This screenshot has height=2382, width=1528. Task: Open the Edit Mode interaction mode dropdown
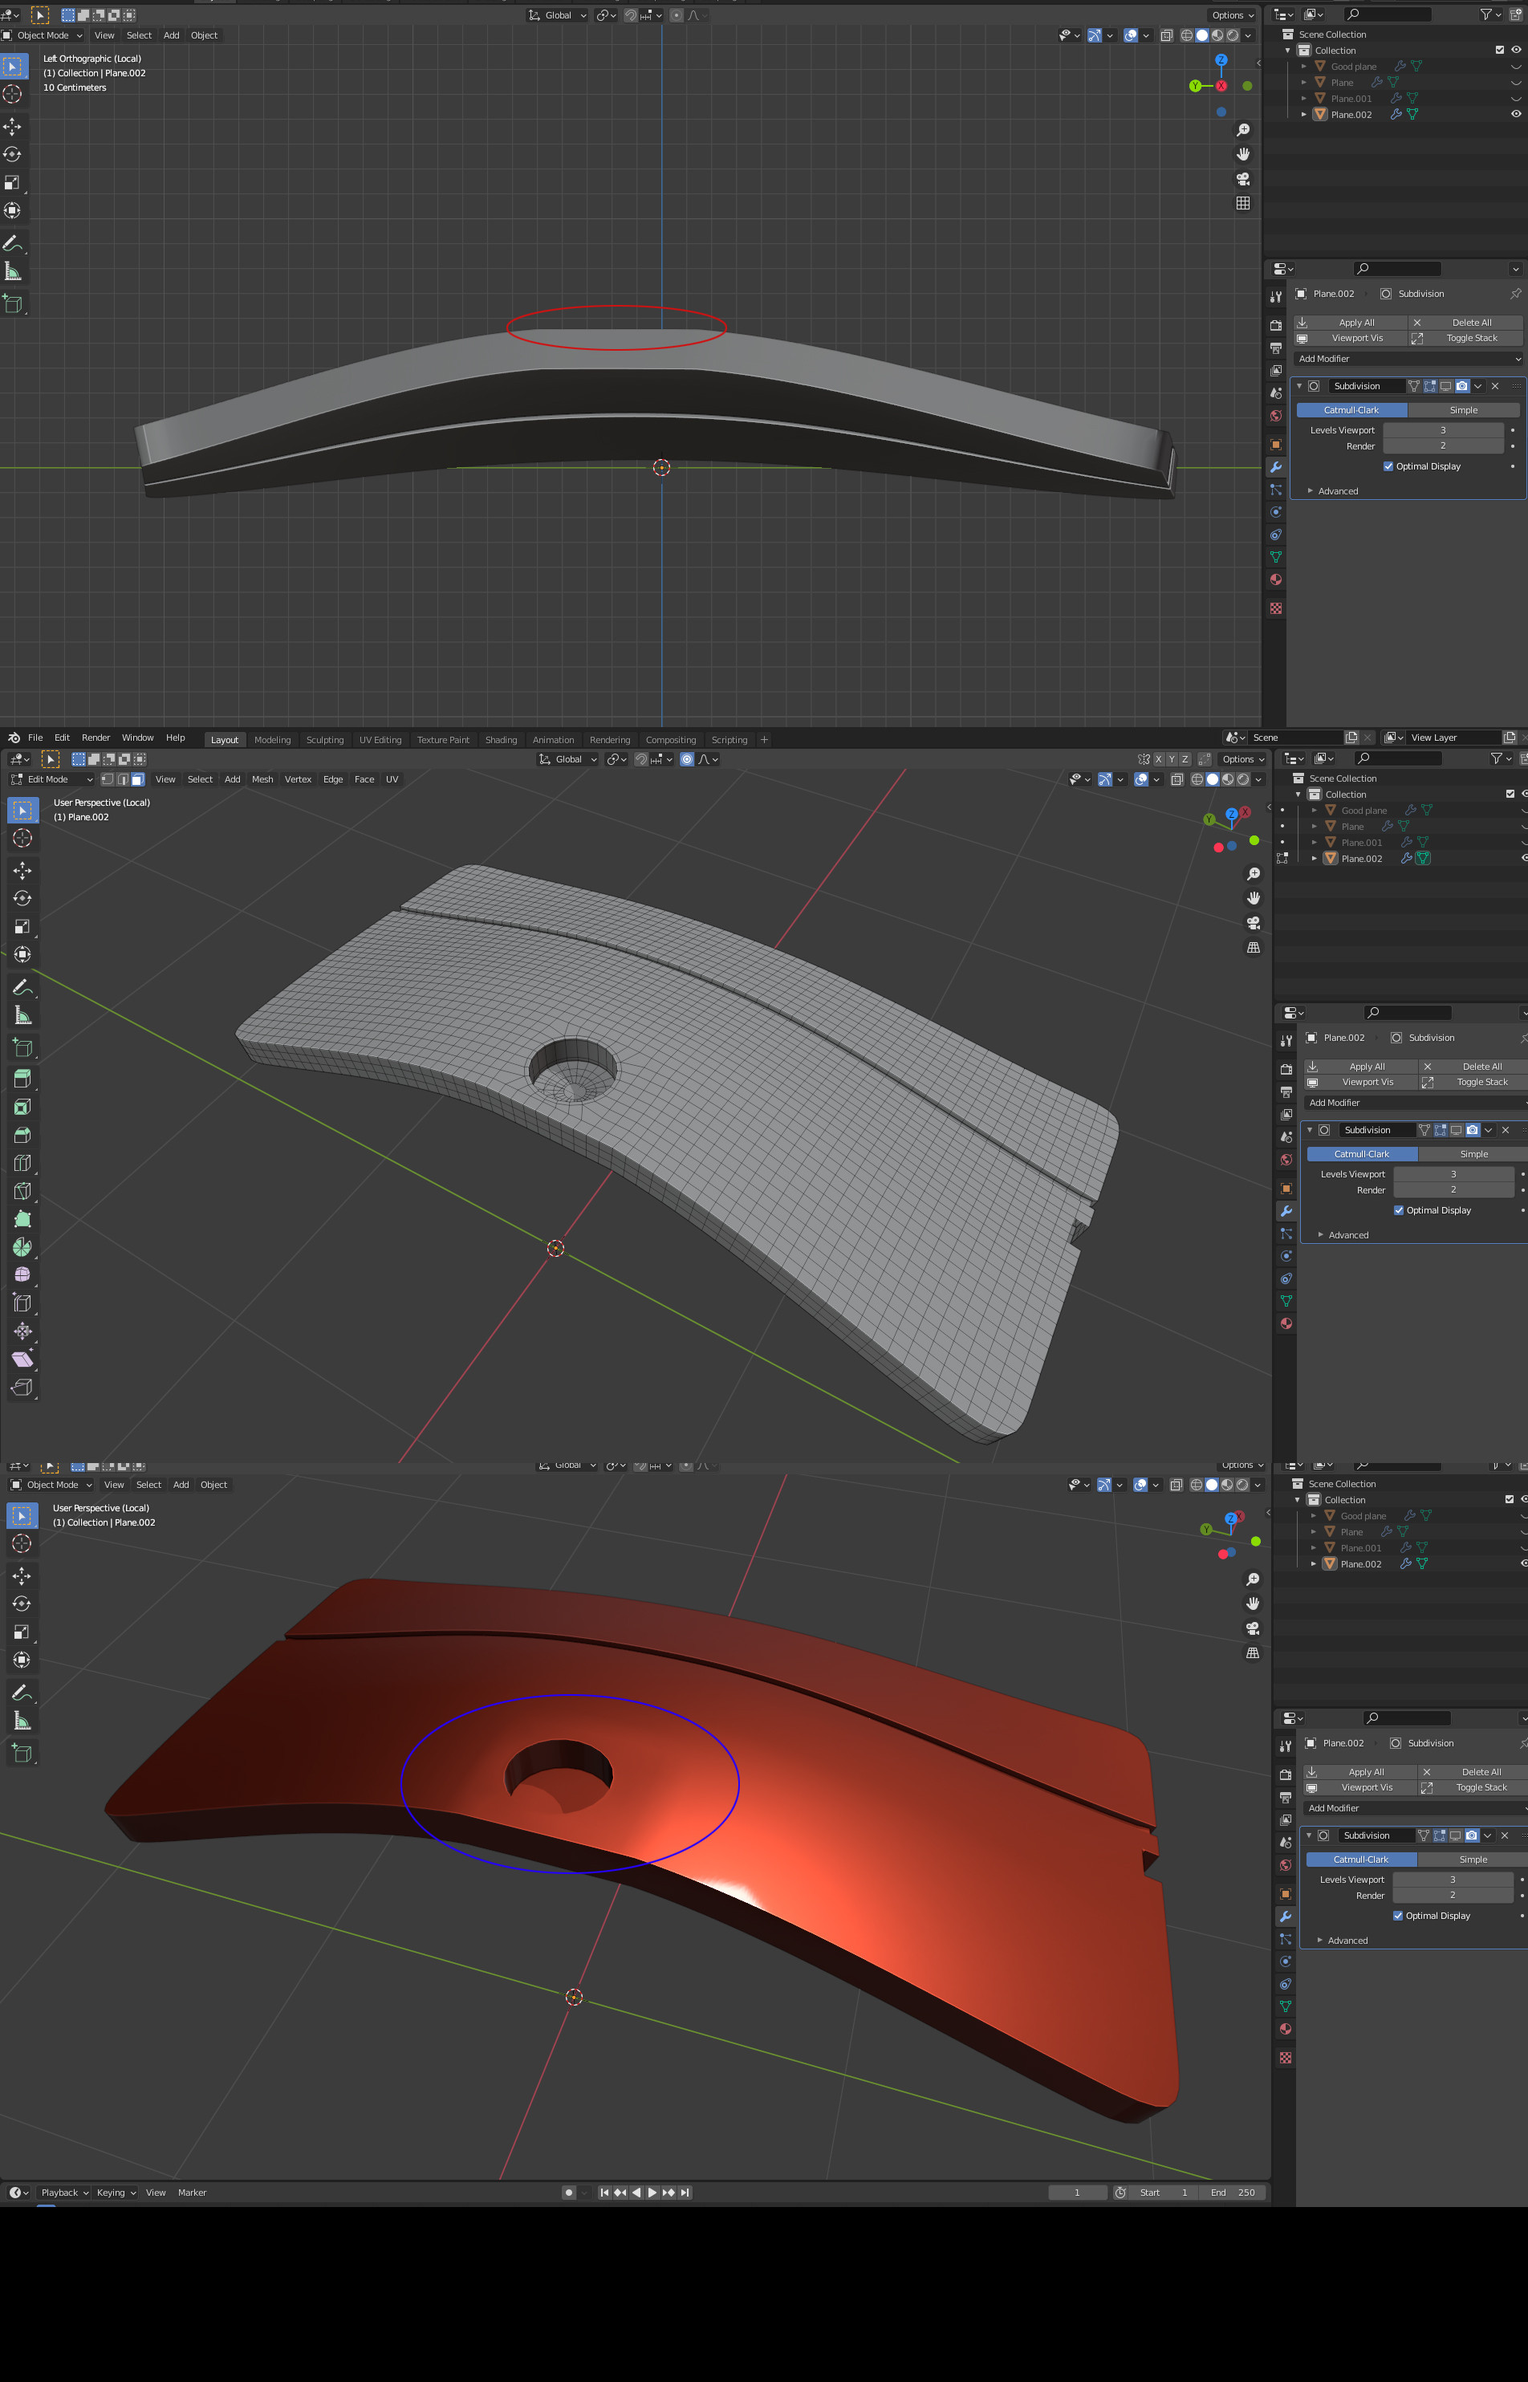[x=51, y=778]
